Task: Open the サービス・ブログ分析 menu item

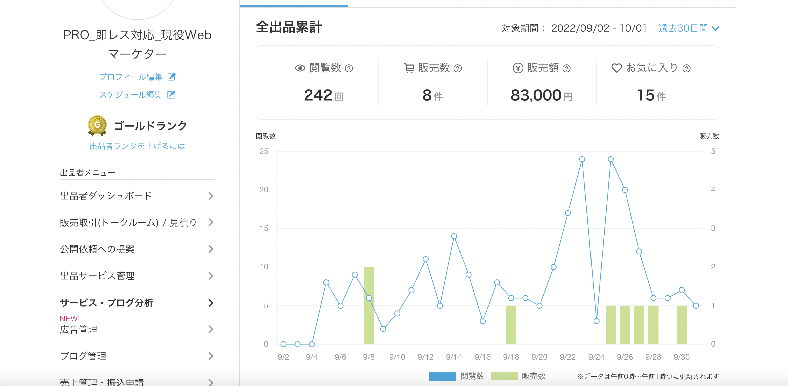Action: pos(106,303)
